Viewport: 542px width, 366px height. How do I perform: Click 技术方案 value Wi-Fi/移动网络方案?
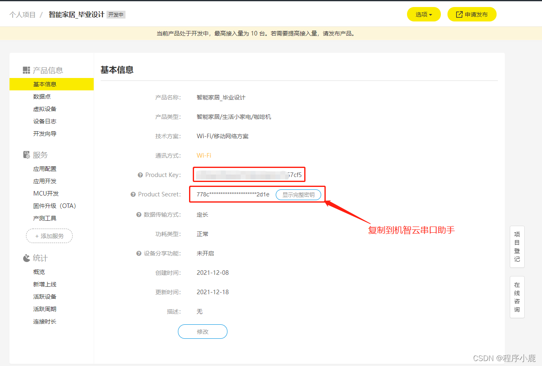(222, 136)
